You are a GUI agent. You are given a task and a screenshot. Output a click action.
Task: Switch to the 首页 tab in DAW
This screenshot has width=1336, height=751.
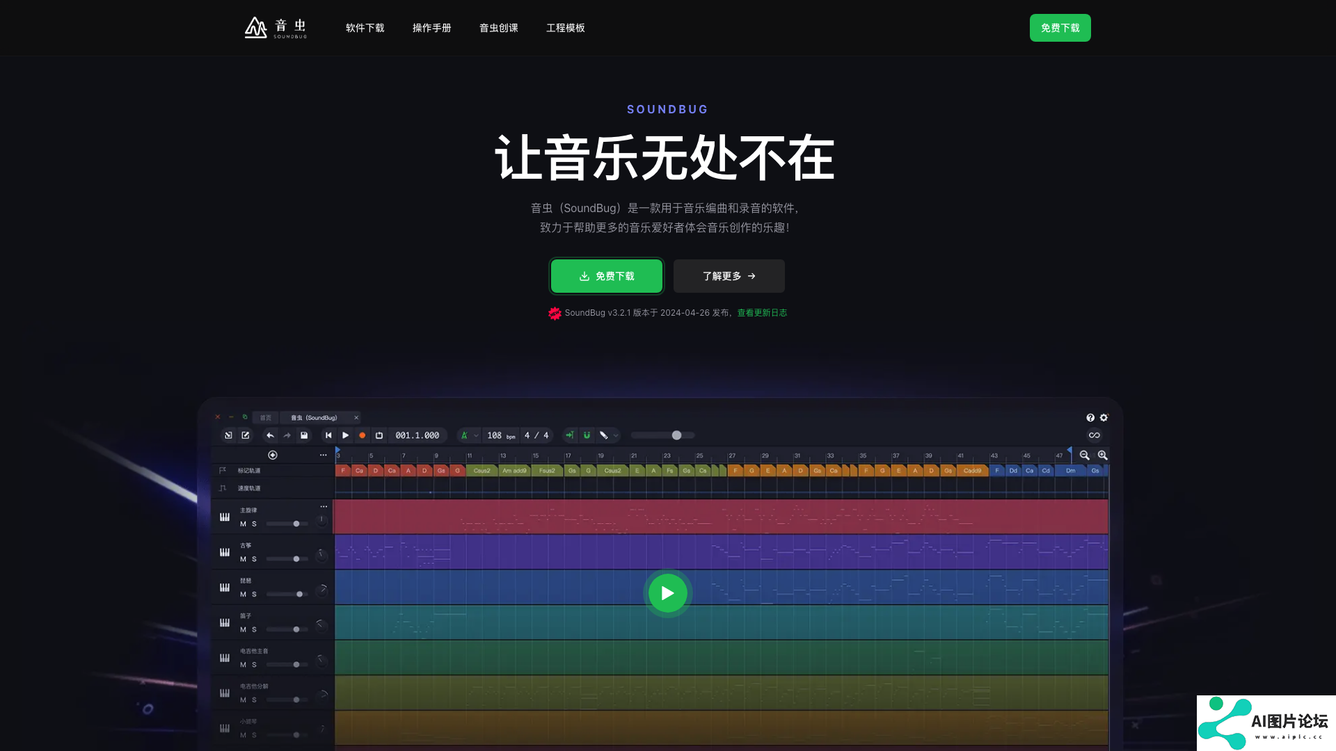click(265, 418)
